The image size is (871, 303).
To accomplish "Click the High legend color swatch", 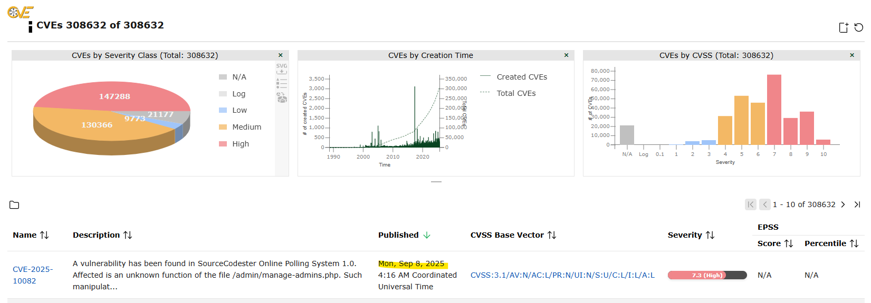I will tap(223, 144).
